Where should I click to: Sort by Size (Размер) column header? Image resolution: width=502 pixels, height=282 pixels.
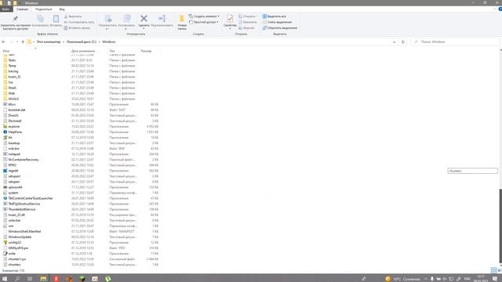[147, 51]
